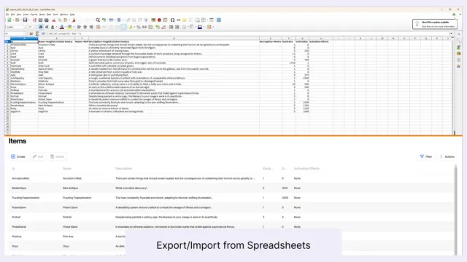The height and width of the screenshot is (262, 467).
Task: Click the PuzzlingTrapezohedron row ID cell
Action: coord(26,197)
